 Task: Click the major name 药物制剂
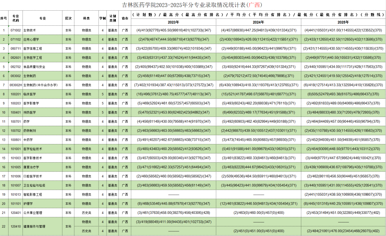pyautogui.click(x=30, y=130)
